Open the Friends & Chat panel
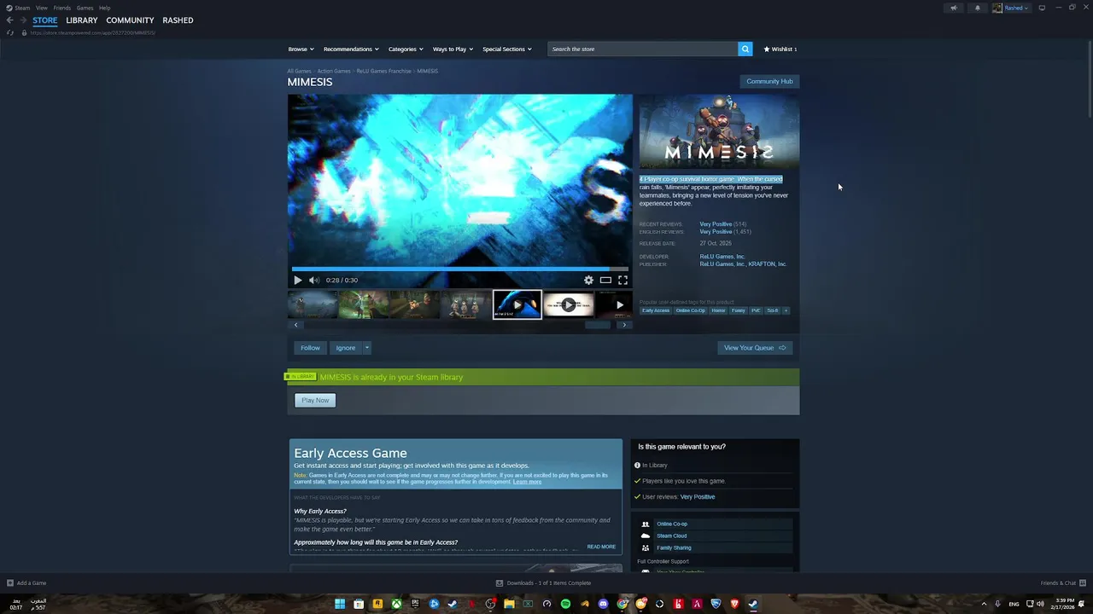The image size is (1093, 614). pyautogui.click(x=1061, y=583)
